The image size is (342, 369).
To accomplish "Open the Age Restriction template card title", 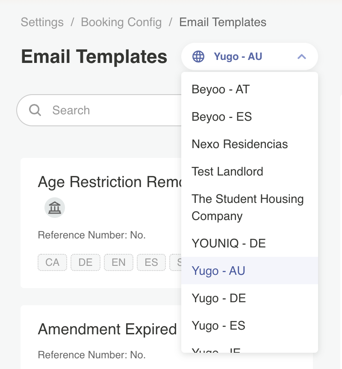I will click(x=109, y=182).
